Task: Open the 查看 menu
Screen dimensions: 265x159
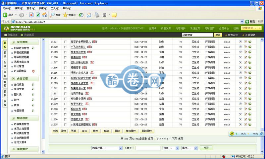Action: click(31, 8)
